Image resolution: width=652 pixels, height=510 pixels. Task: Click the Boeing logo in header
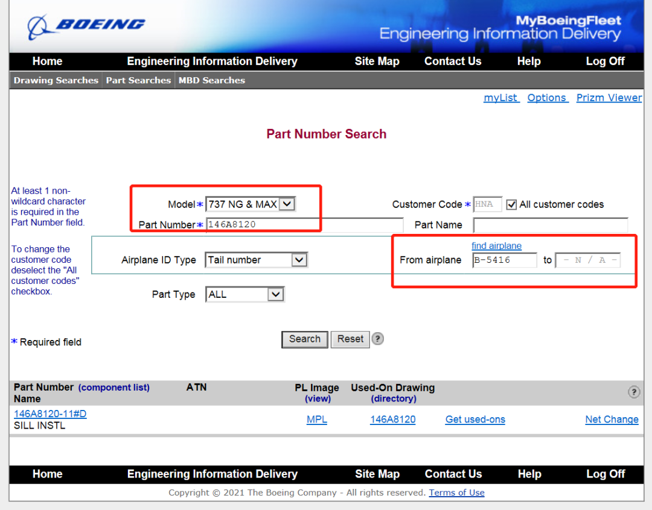[x=86, y=26]
